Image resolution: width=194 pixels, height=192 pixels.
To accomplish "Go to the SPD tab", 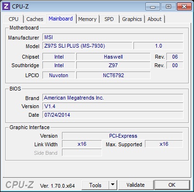I will tap(109, 19).
